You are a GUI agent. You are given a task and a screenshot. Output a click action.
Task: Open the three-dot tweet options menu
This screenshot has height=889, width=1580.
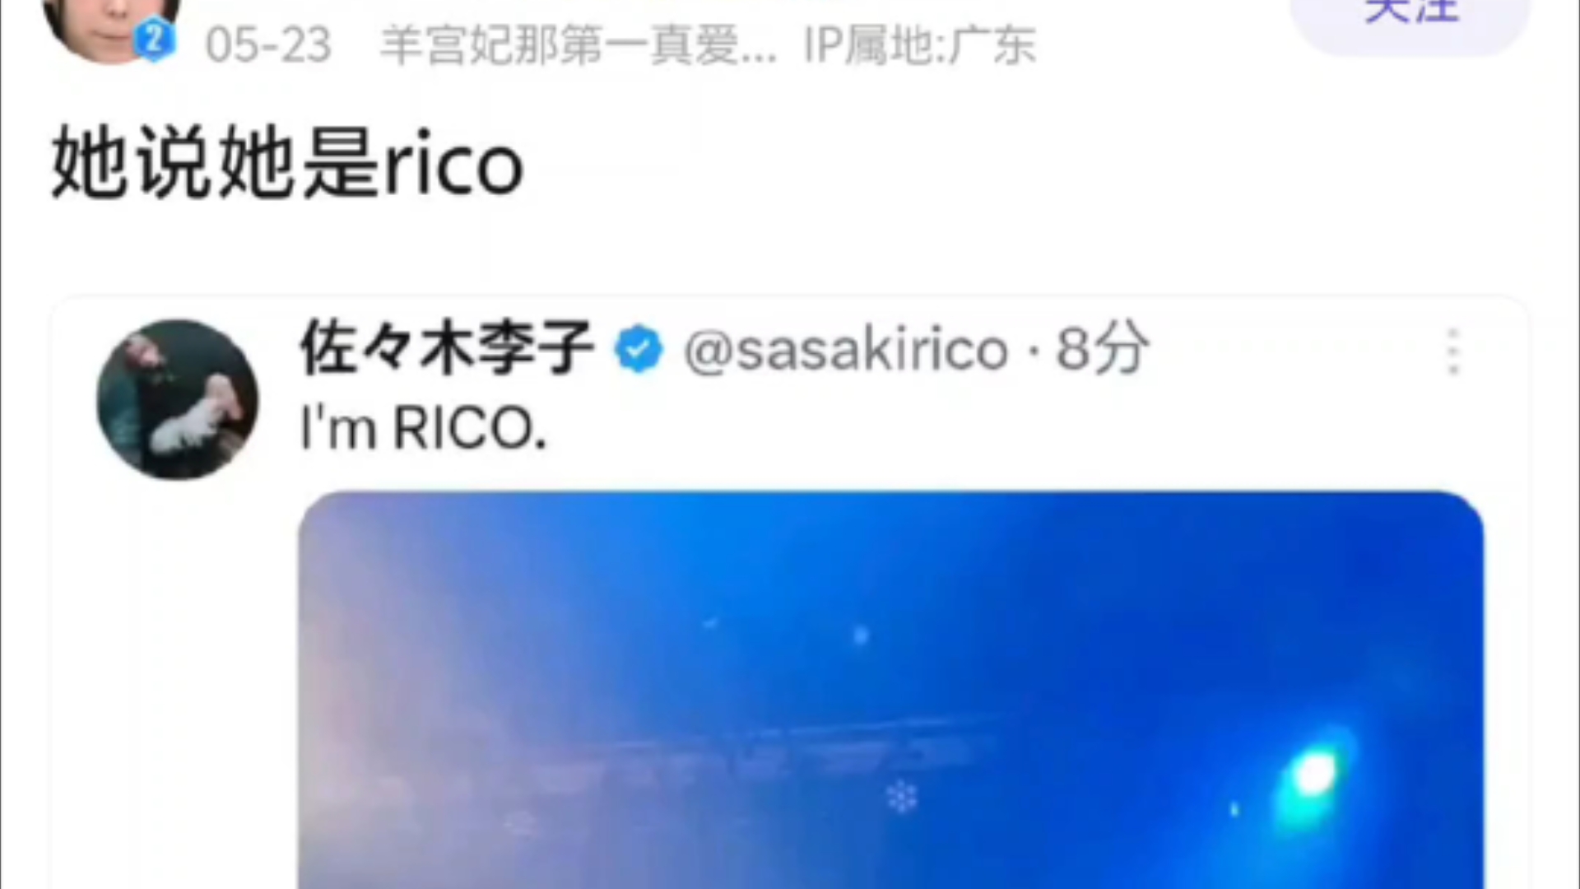[x=1453, y=351]
